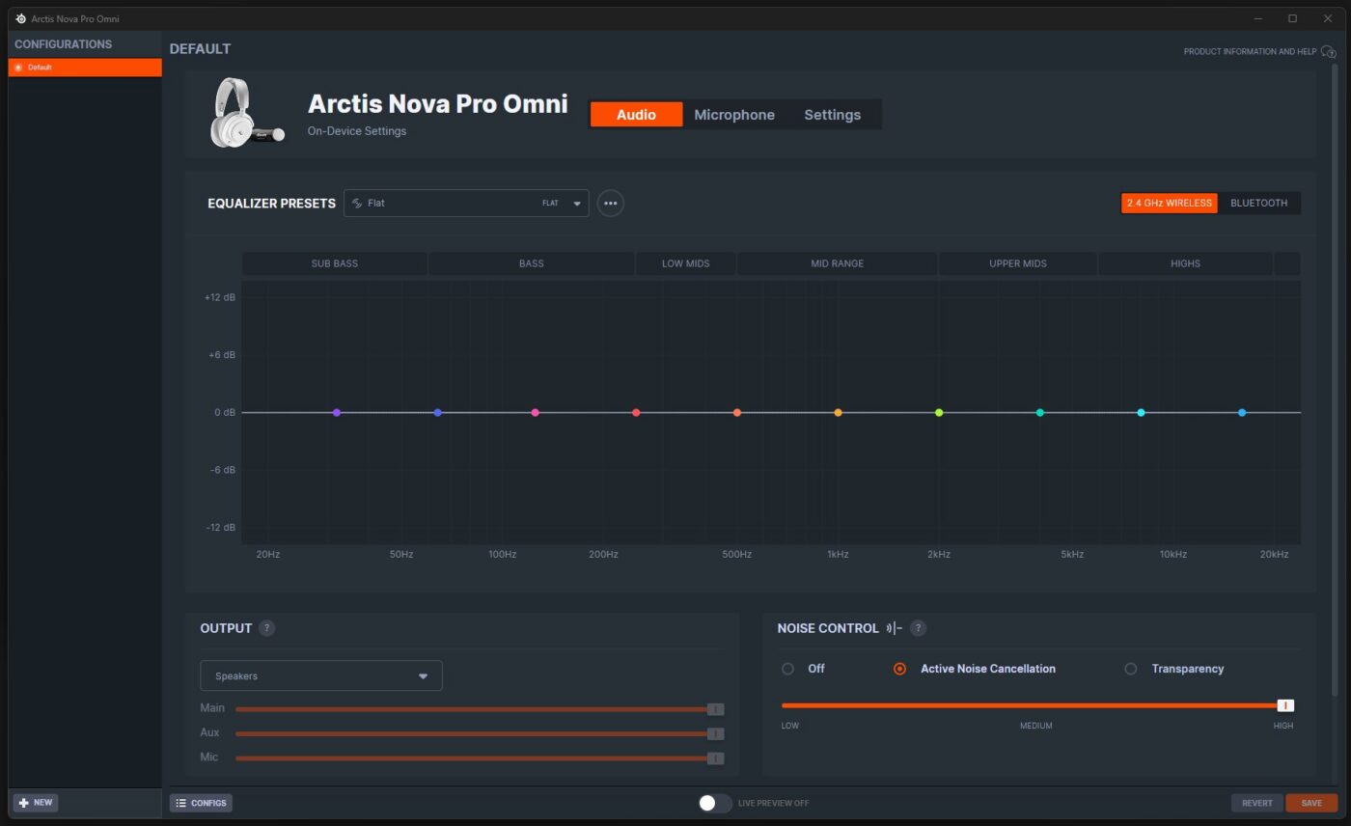
Task: Switch EQ to Bluetooth mode
Action: (x=1259, y=204)
